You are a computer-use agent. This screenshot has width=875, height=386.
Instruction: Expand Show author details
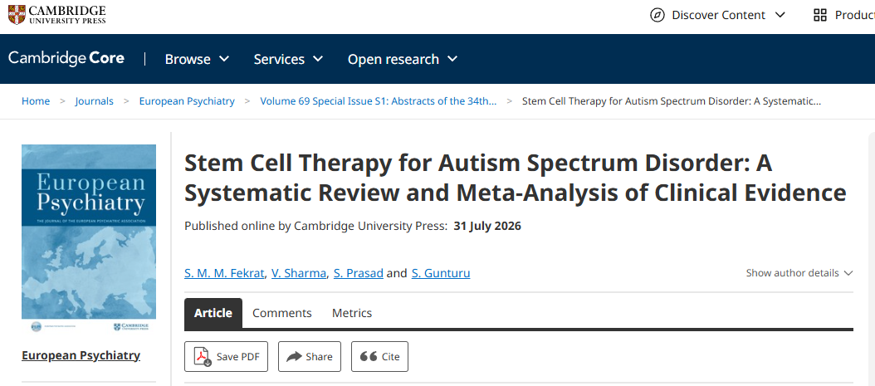(x=799, y=273)
